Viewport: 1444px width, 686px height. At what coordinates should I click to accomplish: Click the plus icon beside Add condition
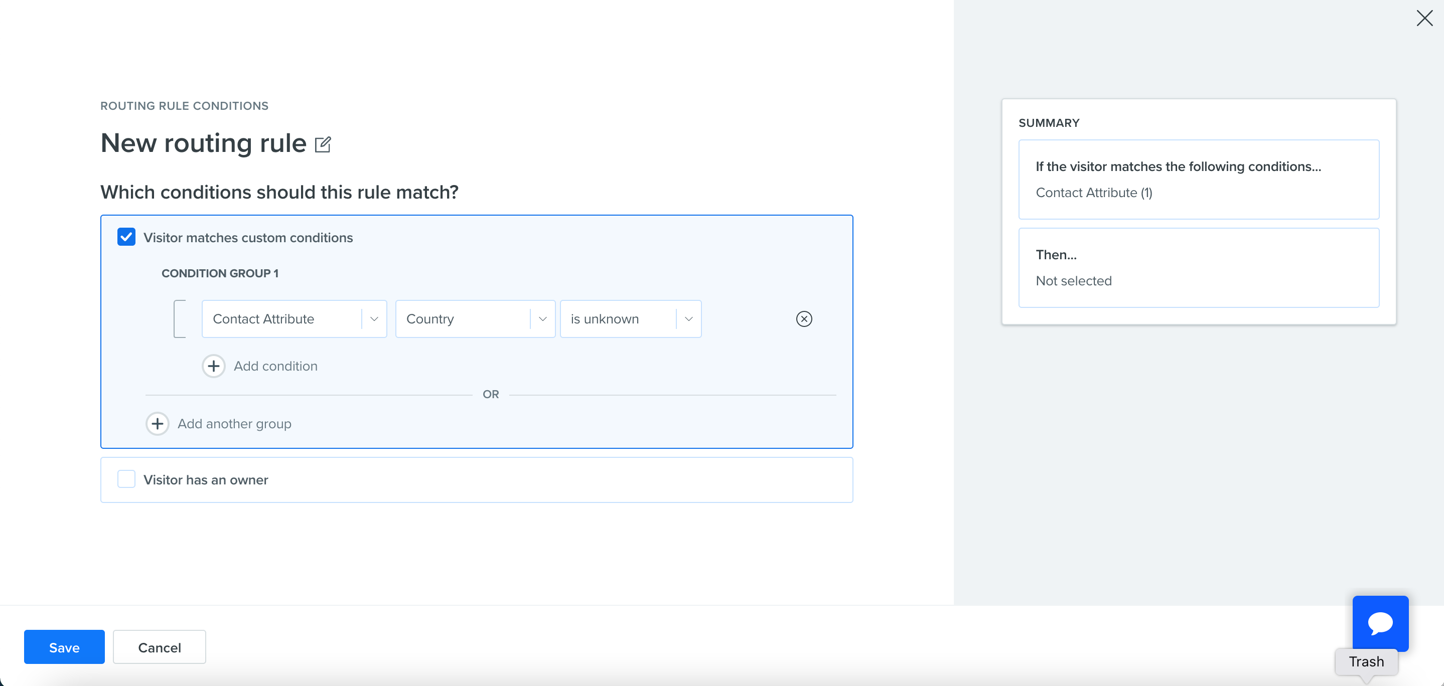tap(214, 366)
